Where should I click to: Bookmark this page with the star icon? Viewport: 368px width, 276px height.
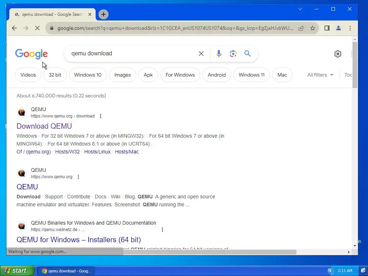(x=312, y=28)
